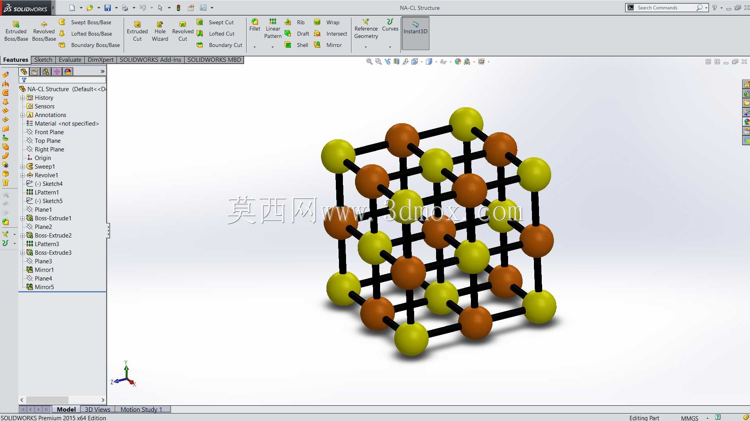Image resolution: width=750 pixels, height=421 pixels.
Task: Click the feature tree filter field
Action: (63, 80)
